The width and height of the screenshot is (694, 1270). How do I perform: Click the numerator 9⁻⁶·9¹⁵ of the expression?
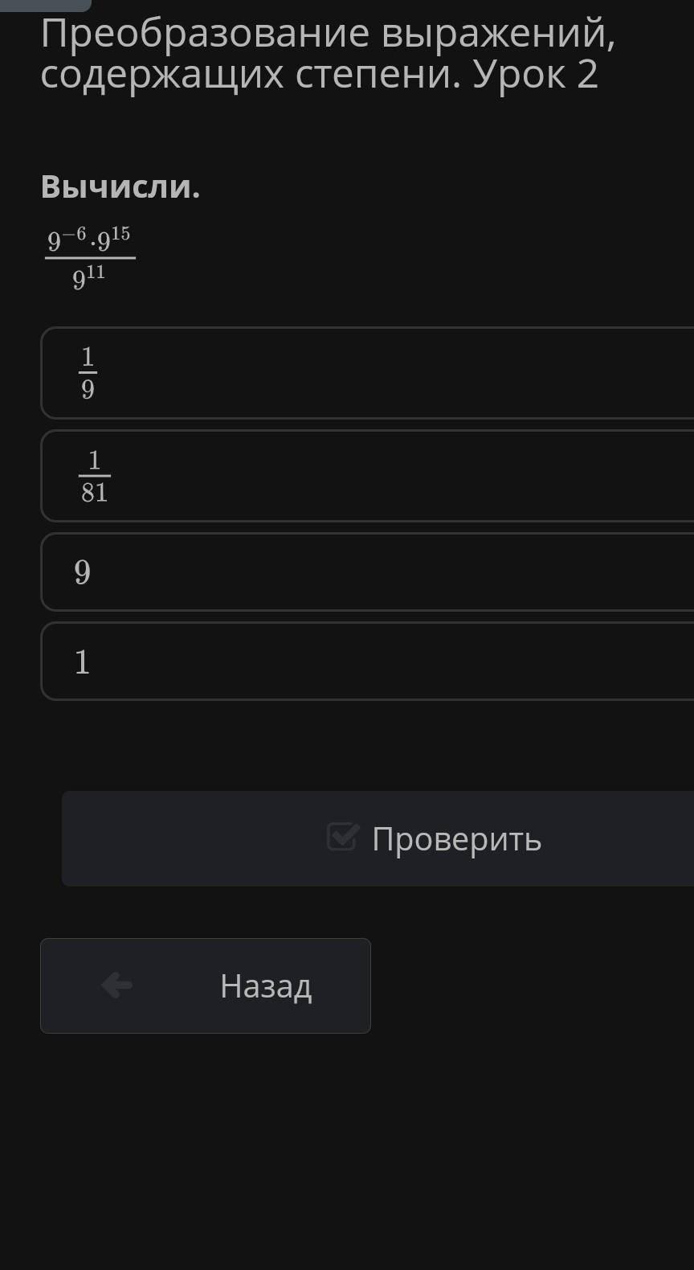[89, 240]
